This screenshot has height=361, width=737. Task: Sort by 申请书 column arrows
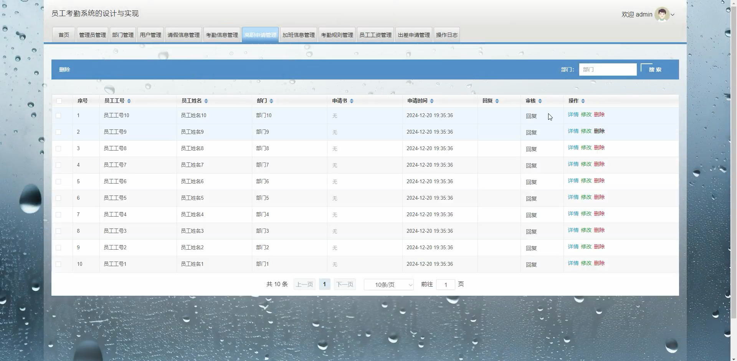[352, 101]
